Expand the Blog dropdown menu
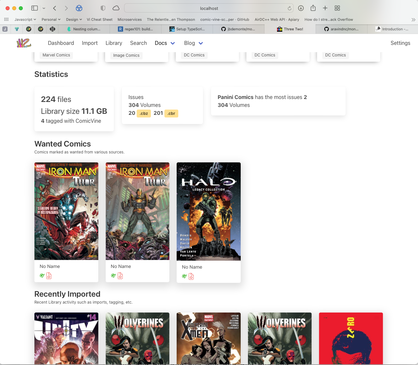 click(201, 43)
